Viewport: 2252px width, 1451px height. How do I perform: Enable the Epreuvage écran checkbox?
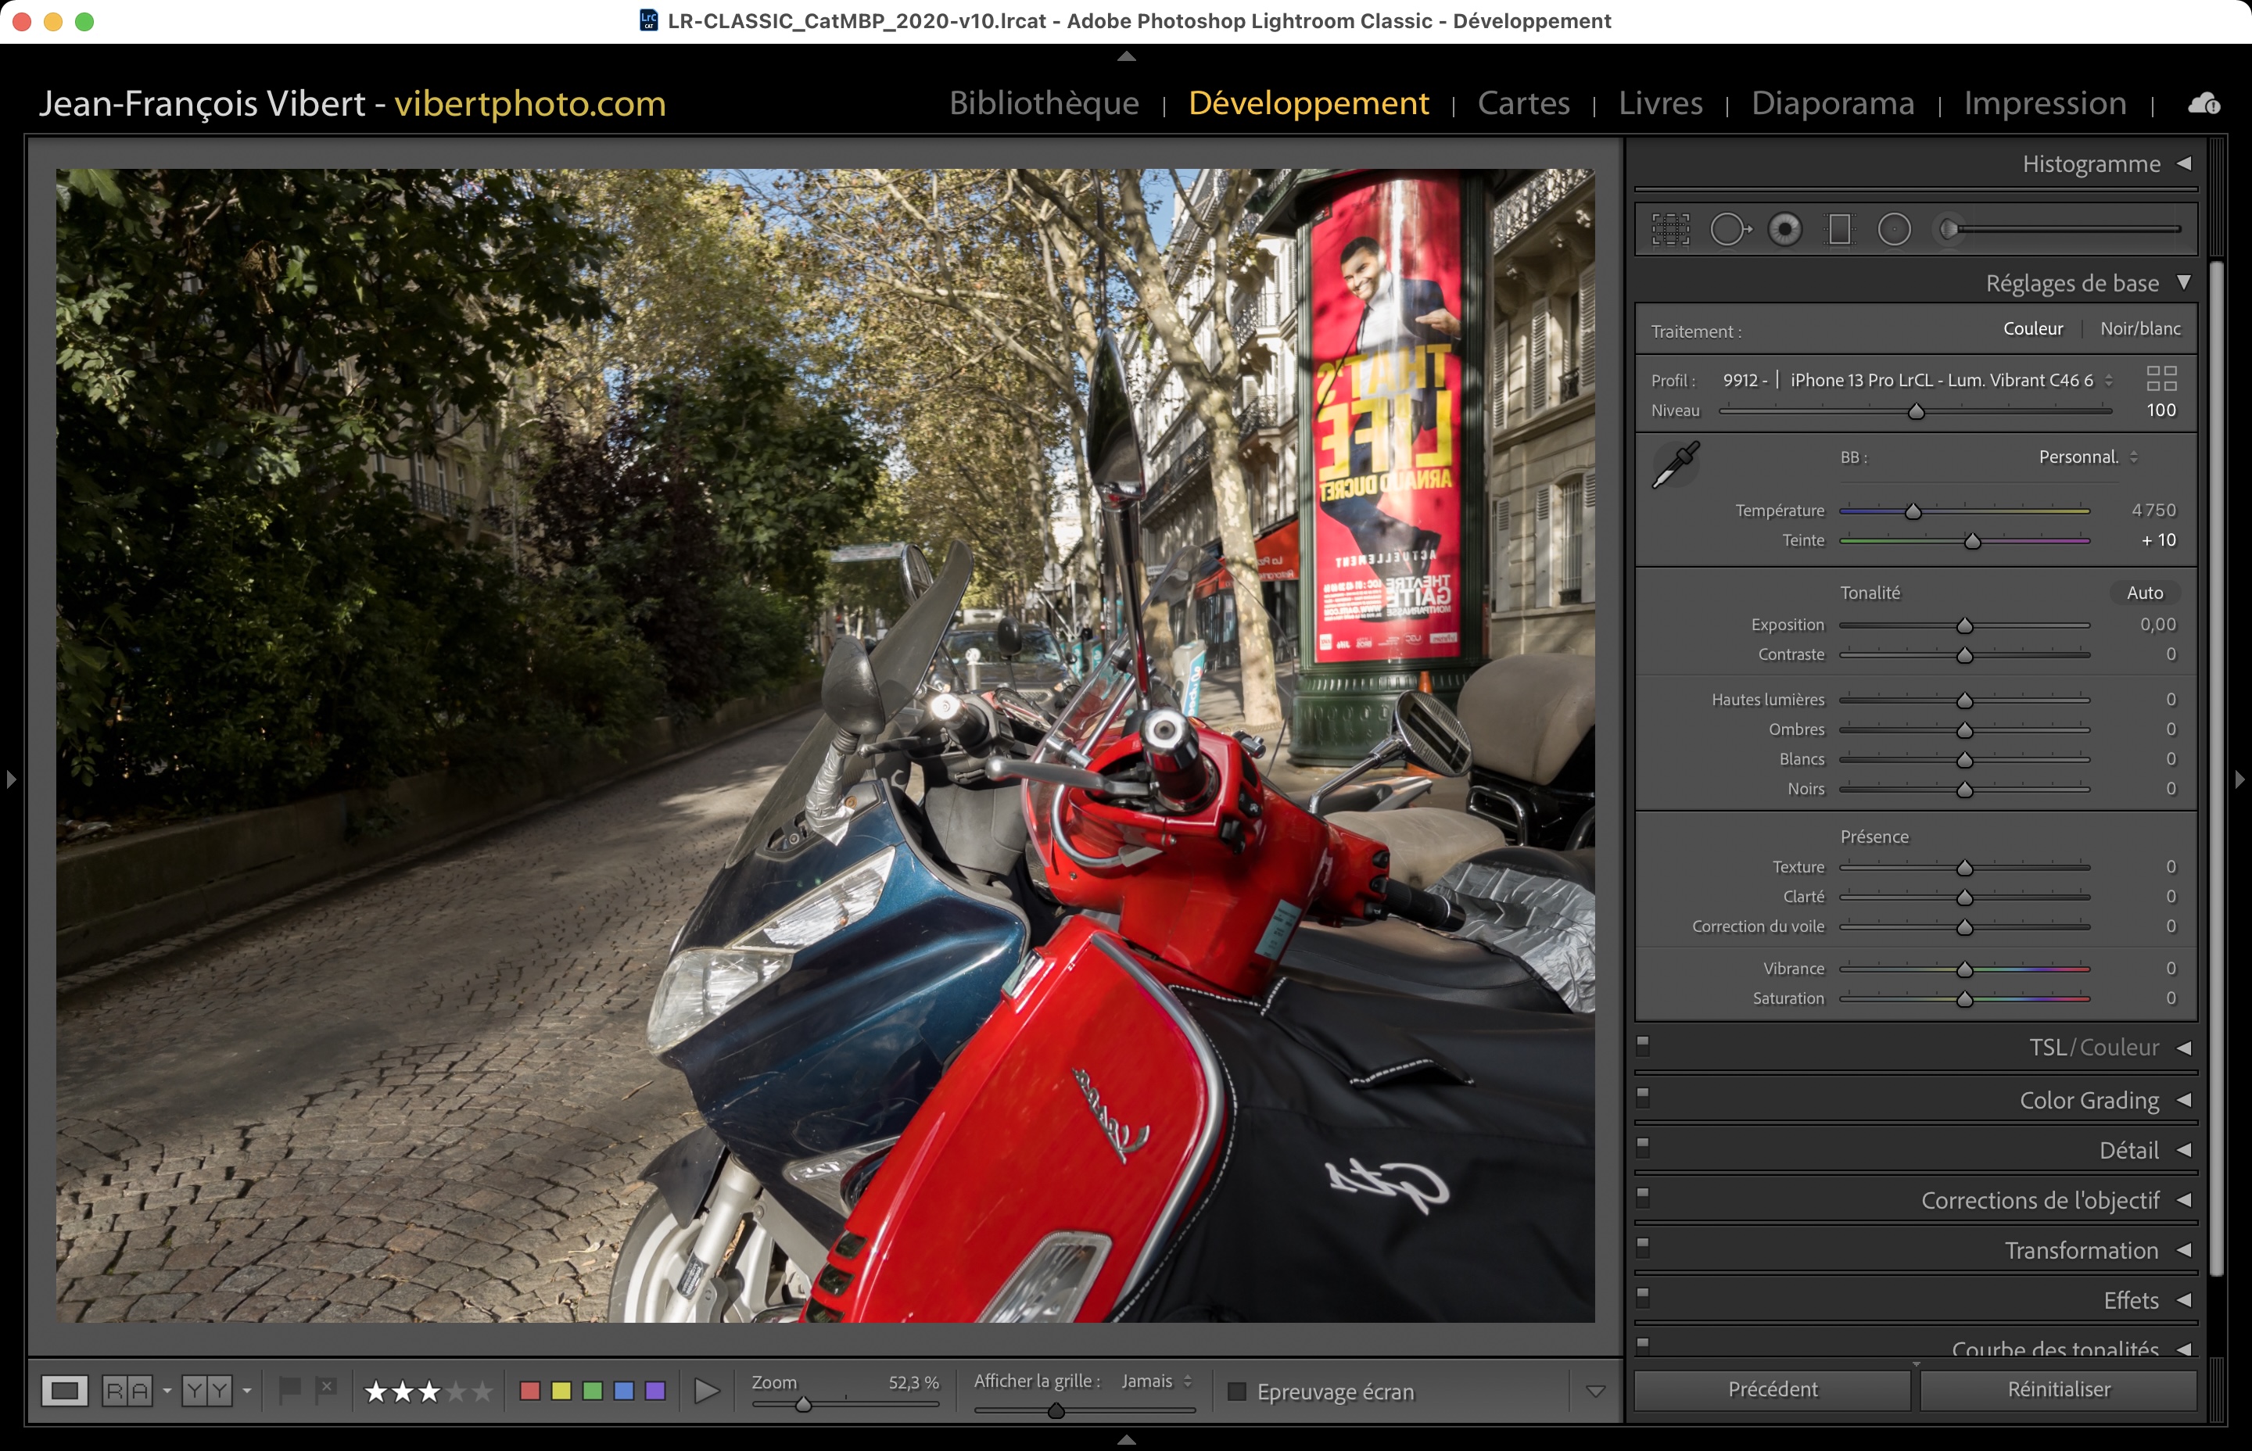tap(1237, 1392)
